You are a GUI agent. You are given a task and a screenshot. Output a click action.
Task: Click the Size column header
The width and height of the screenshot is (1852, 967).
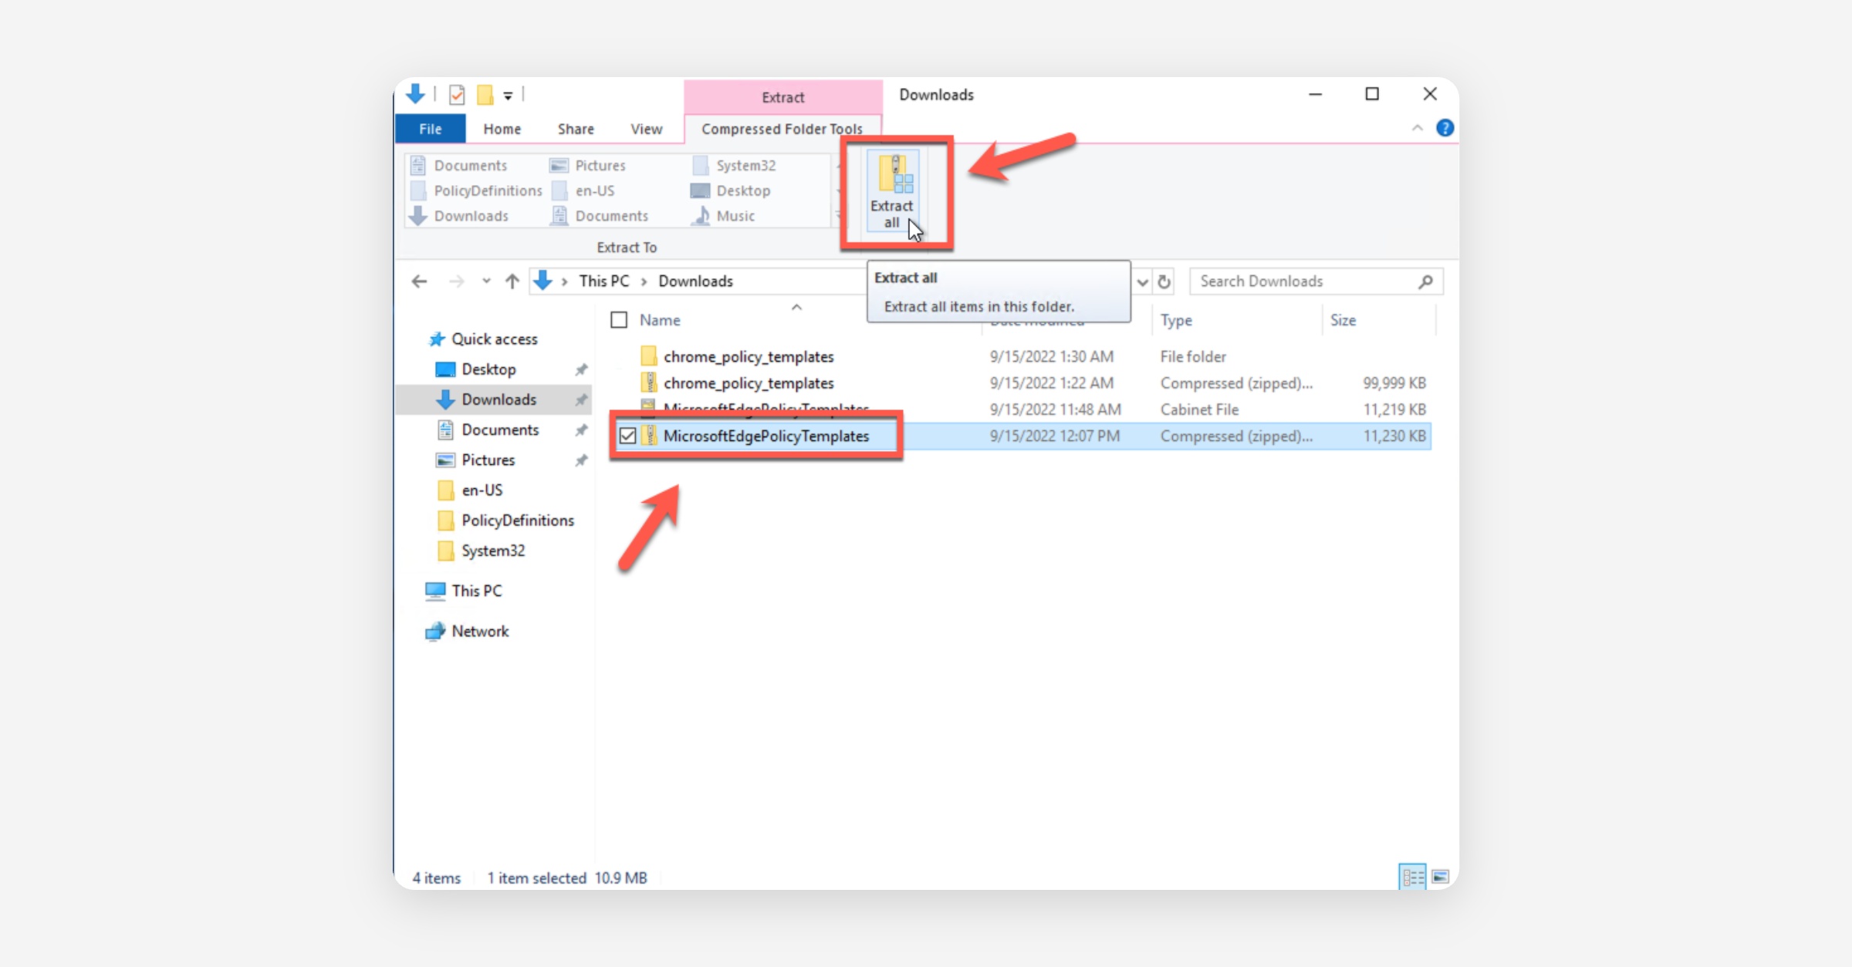(x=1343, y=320)
